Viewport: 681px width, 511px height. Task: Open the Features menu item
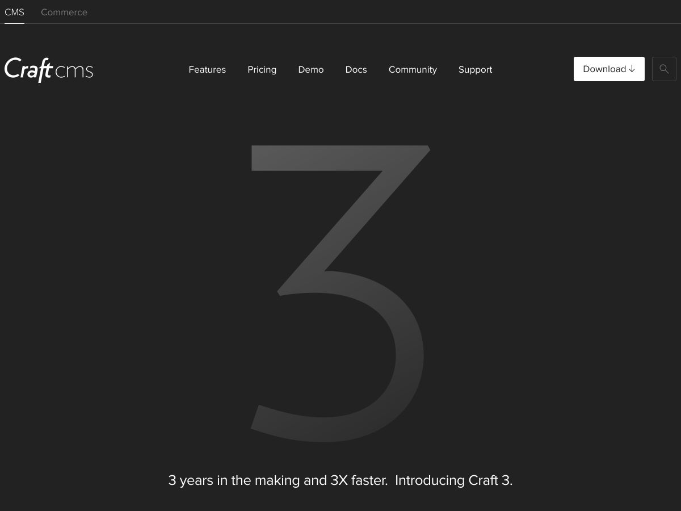coord(207,69)
